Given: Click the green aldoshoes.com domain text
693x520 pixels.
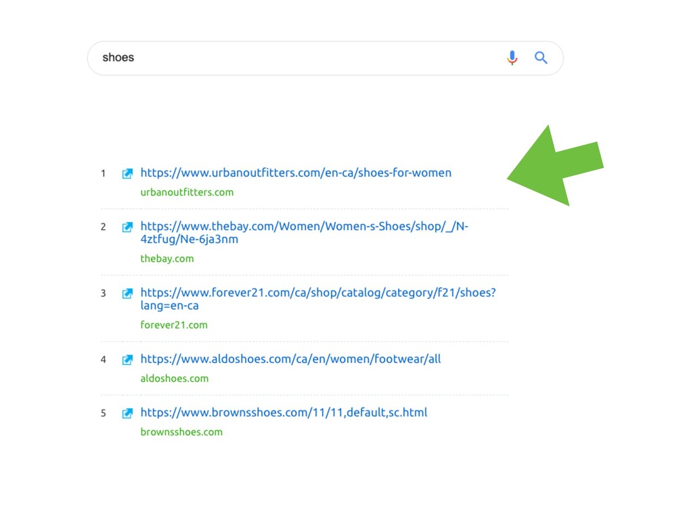Looking at the screenshot, I should coord(174,378).
